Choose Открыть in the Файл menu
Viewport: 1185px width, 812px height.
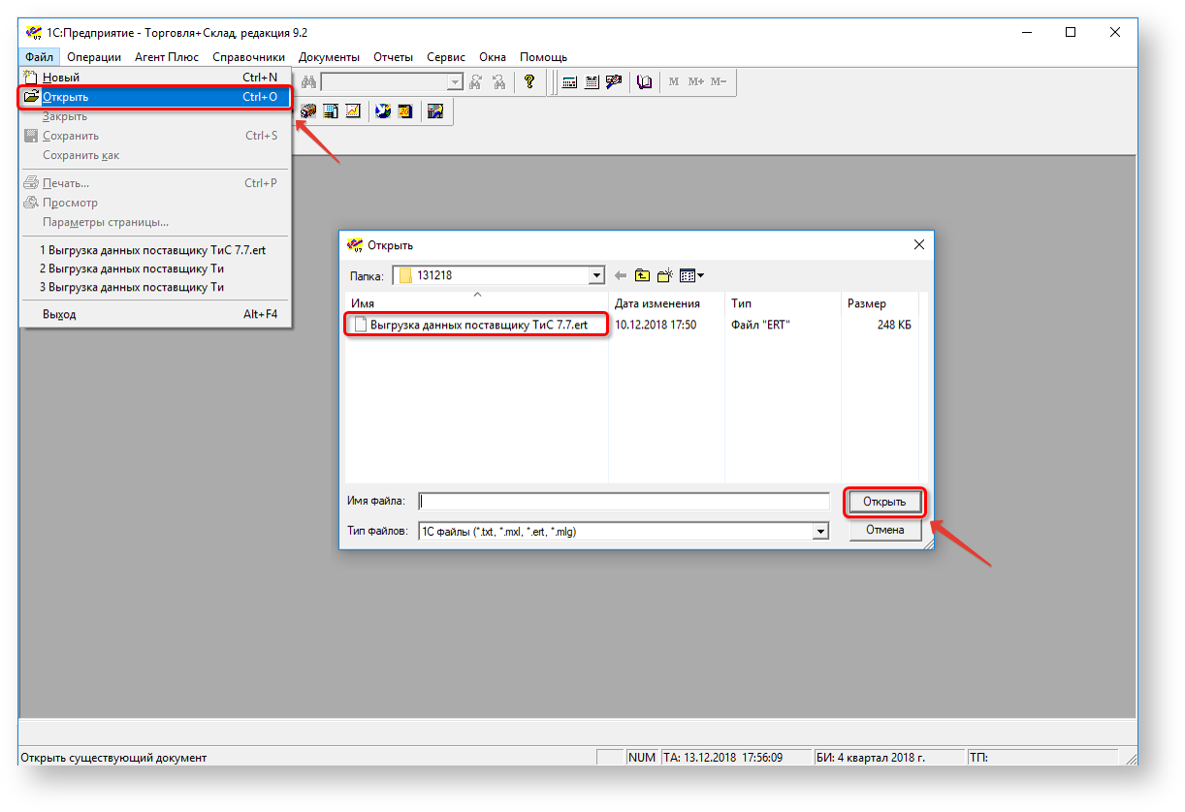[x=155, y=97]
